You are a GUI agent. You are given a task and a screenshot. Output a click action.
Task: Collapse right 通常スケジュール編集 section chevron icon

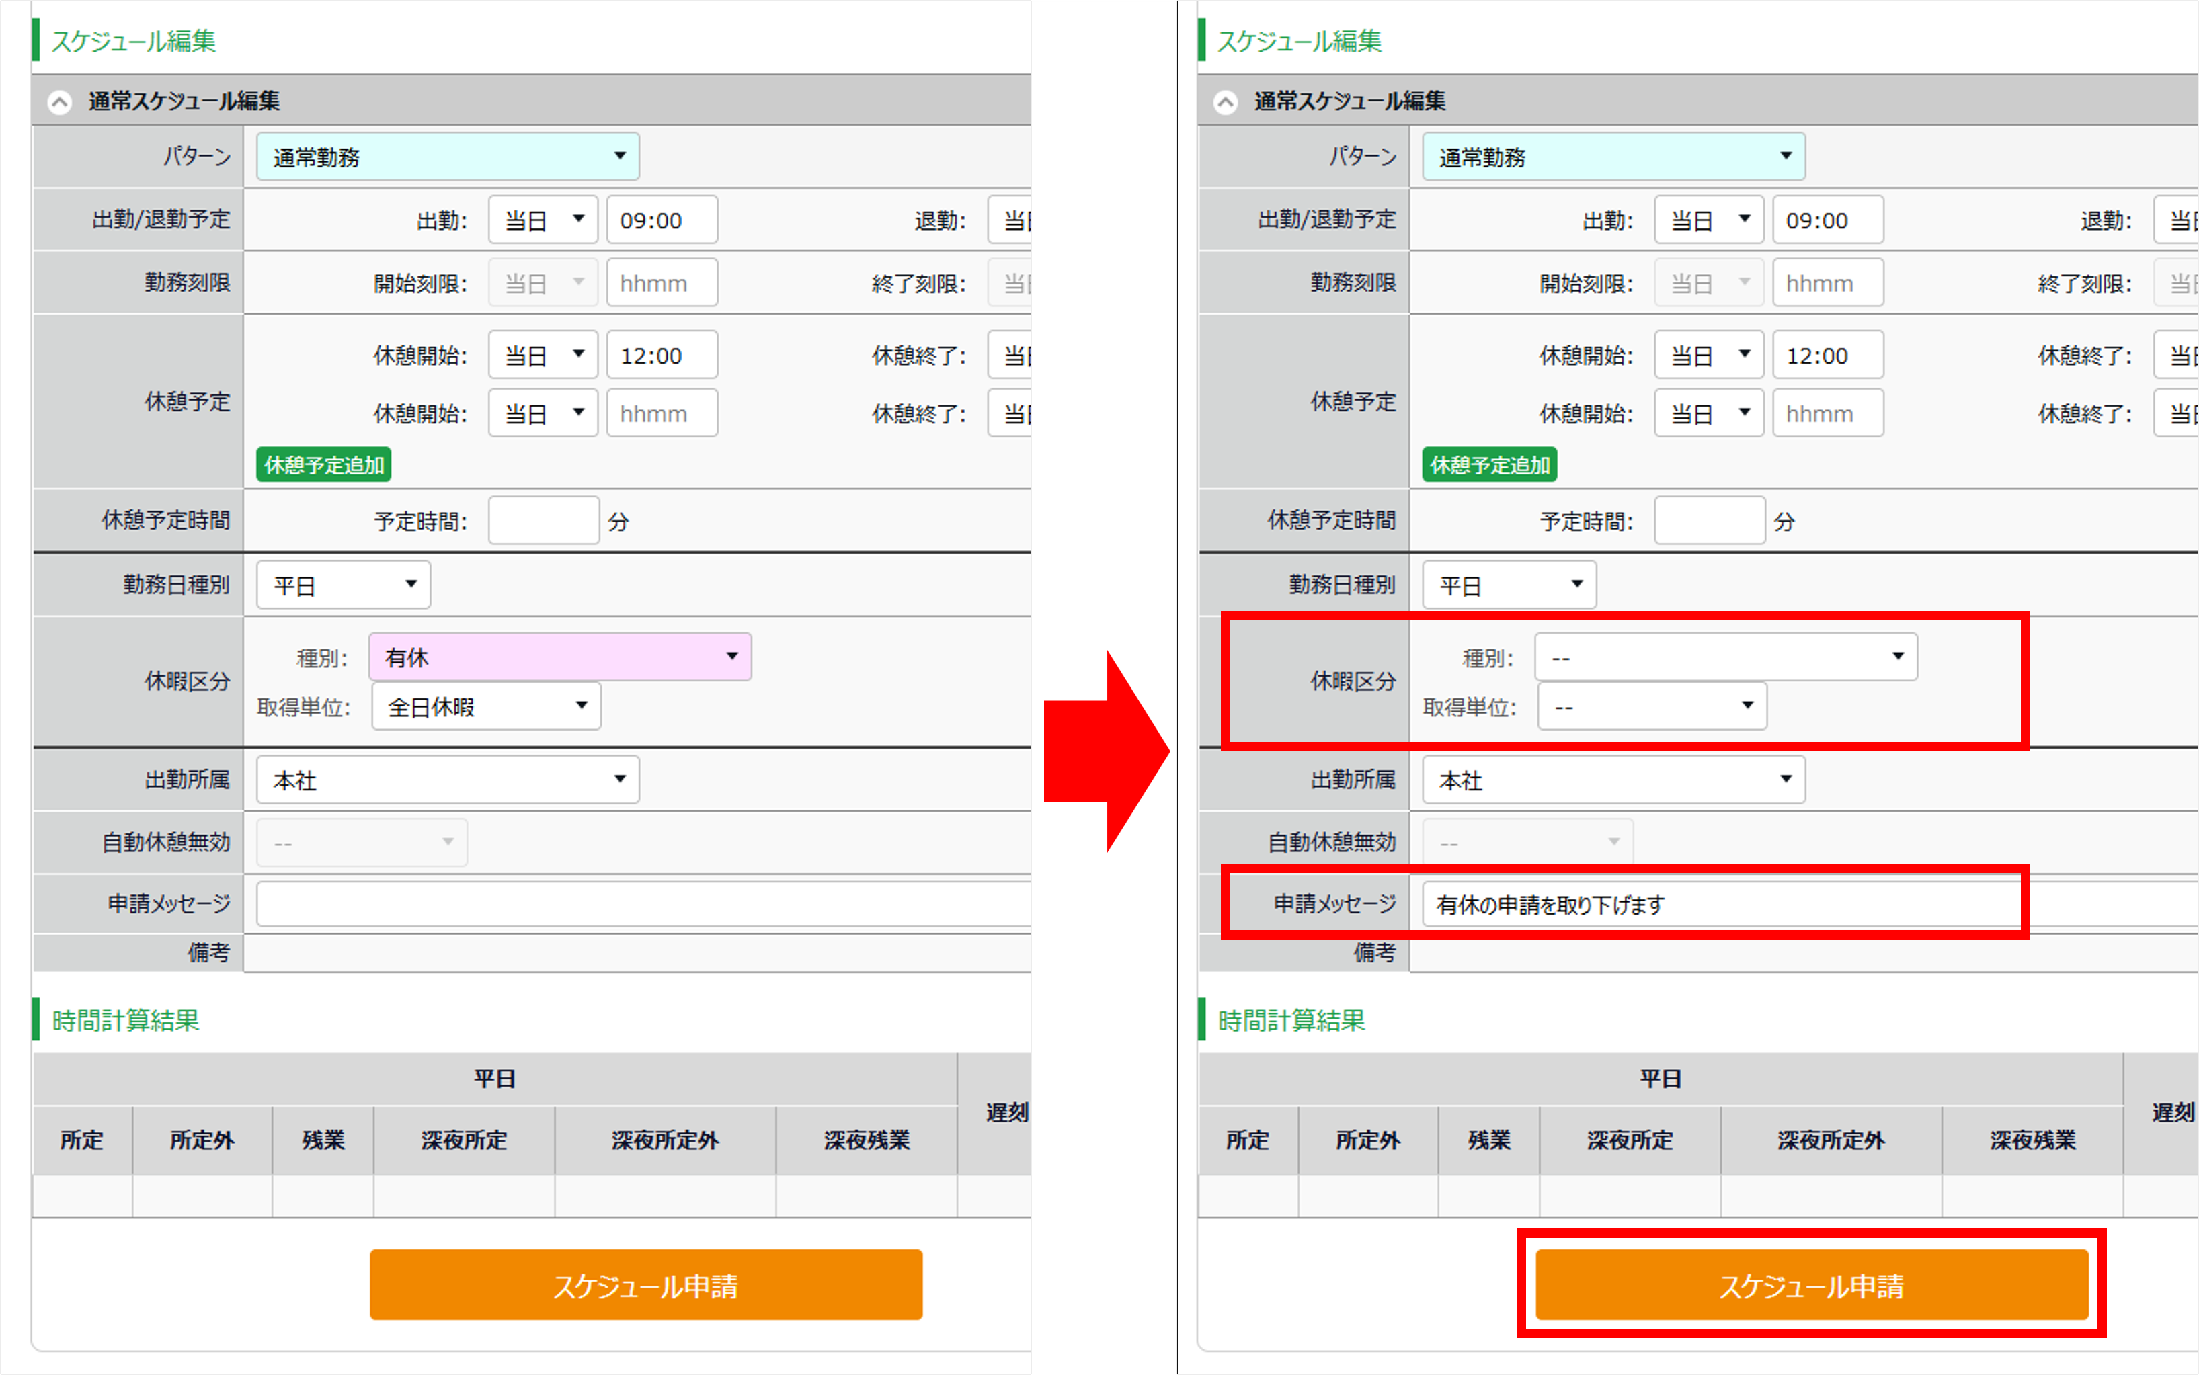pos(1225,102)
